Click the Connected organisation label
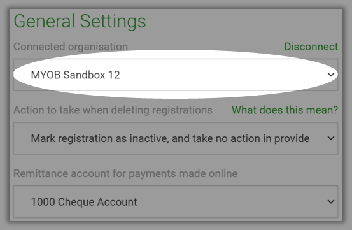Screen dimensions: 352x230 71,47
